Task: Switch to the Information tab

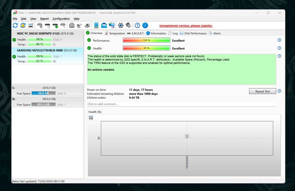Action: 156,33
